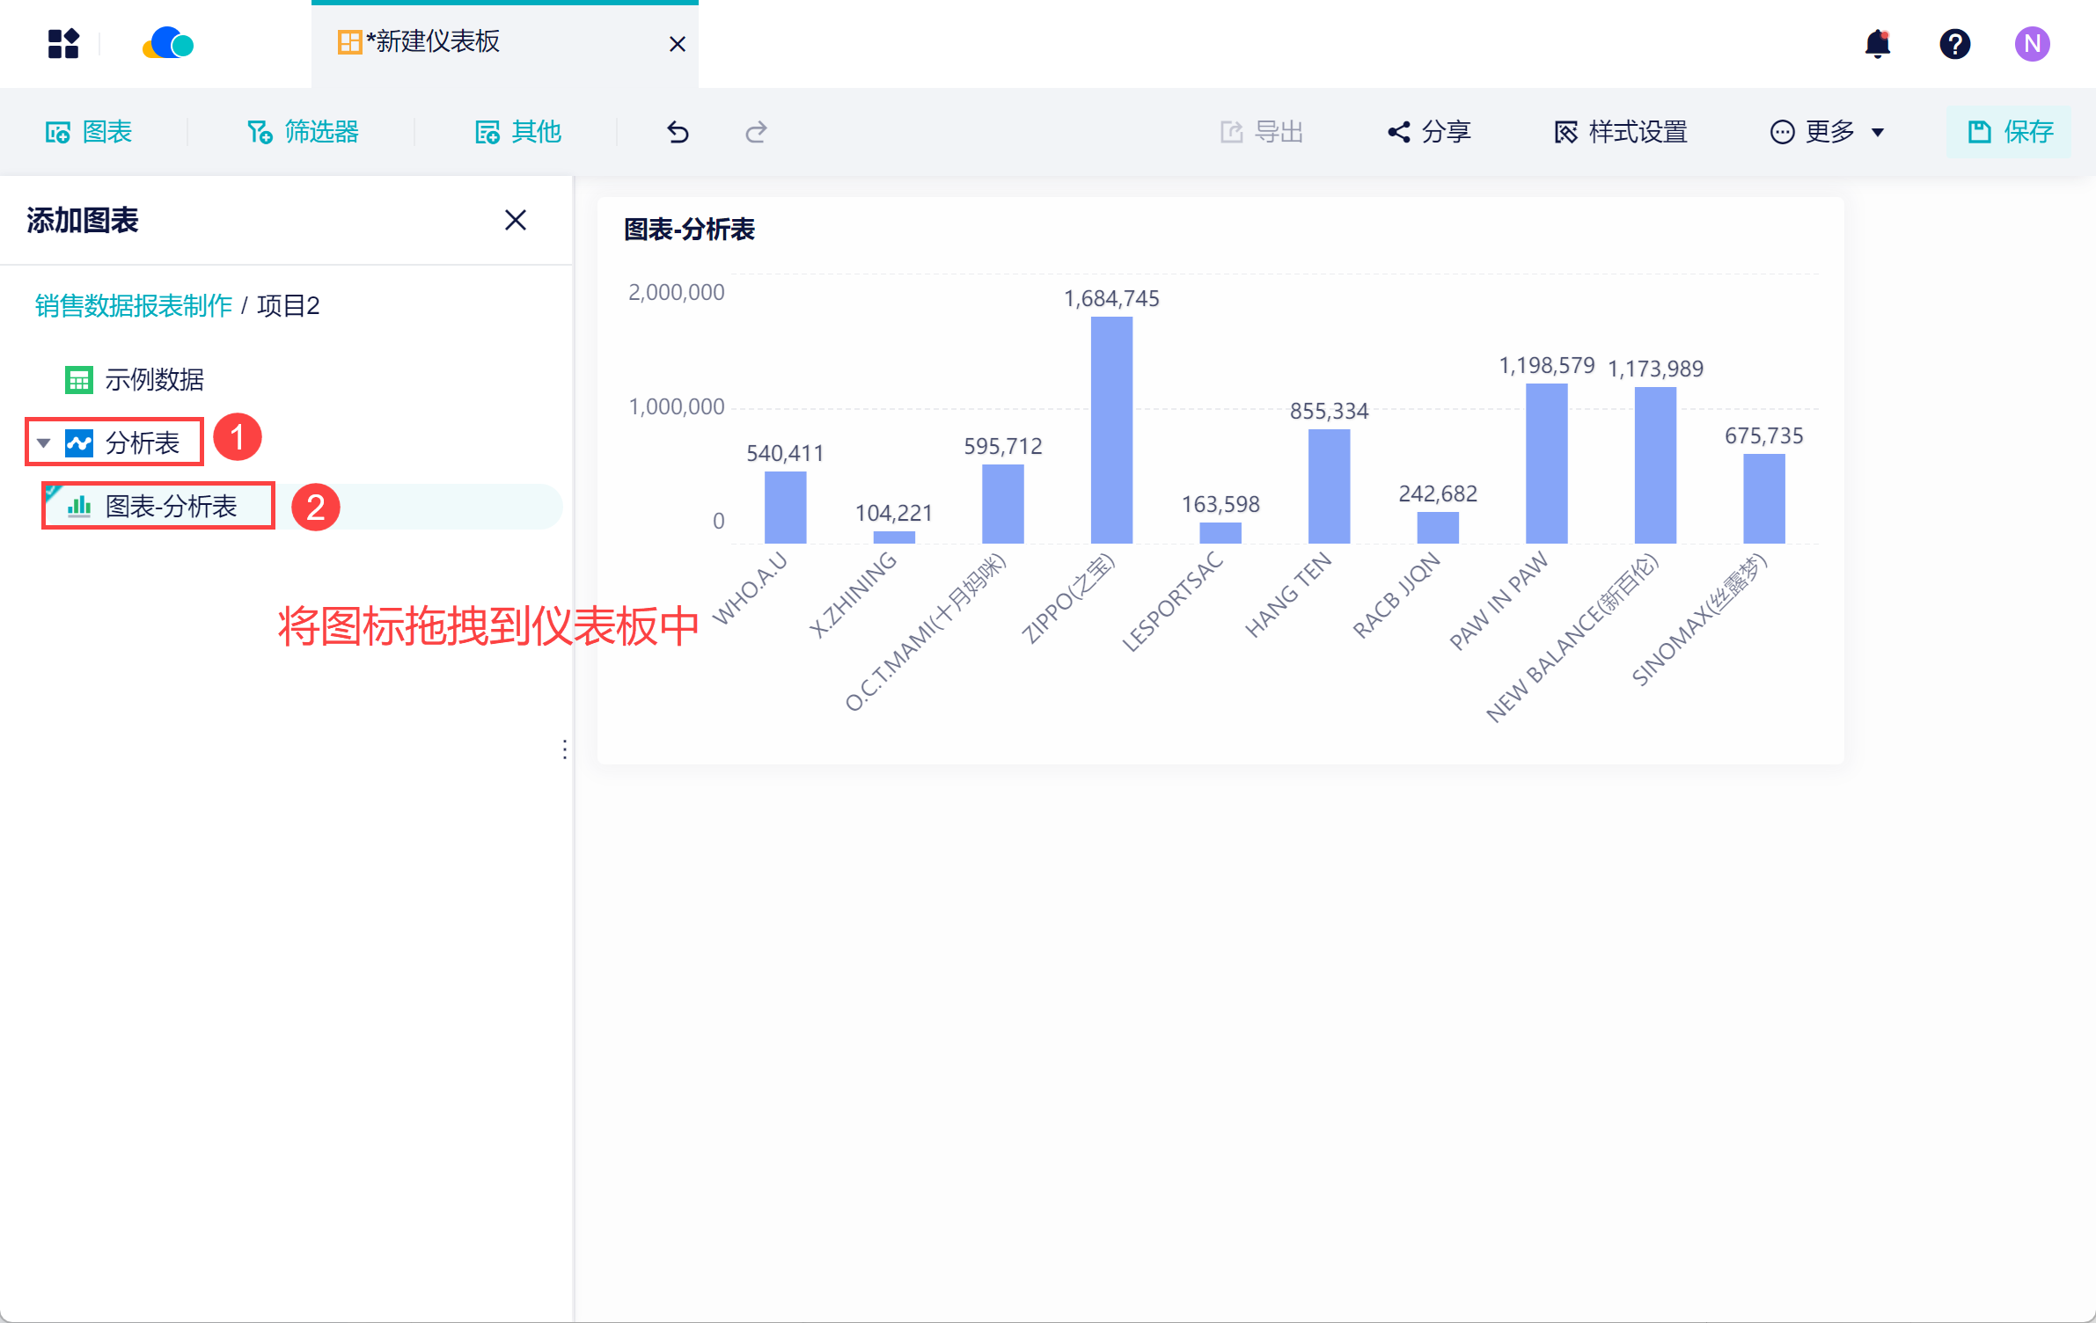Open the 其他 components menu
Screen dimensions: 2096x1323
[x=518, y=132]
